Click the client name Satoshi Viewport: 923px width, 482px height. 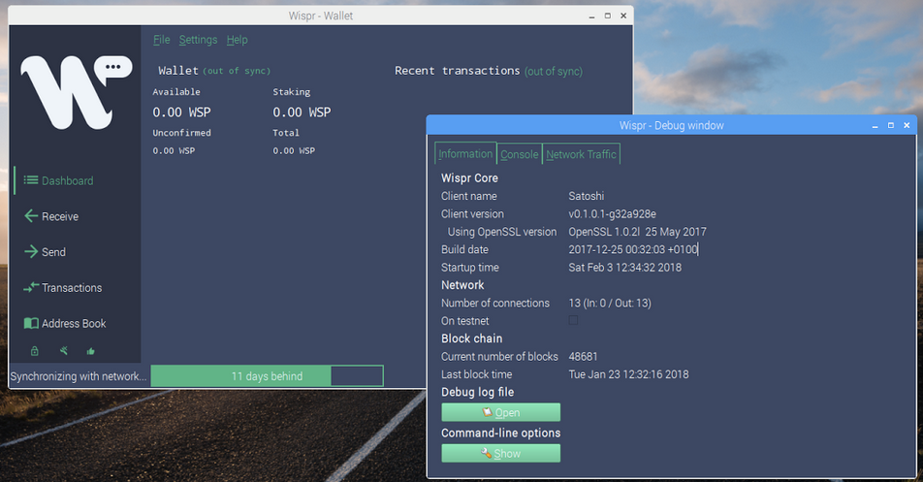(x=586, y=196)
